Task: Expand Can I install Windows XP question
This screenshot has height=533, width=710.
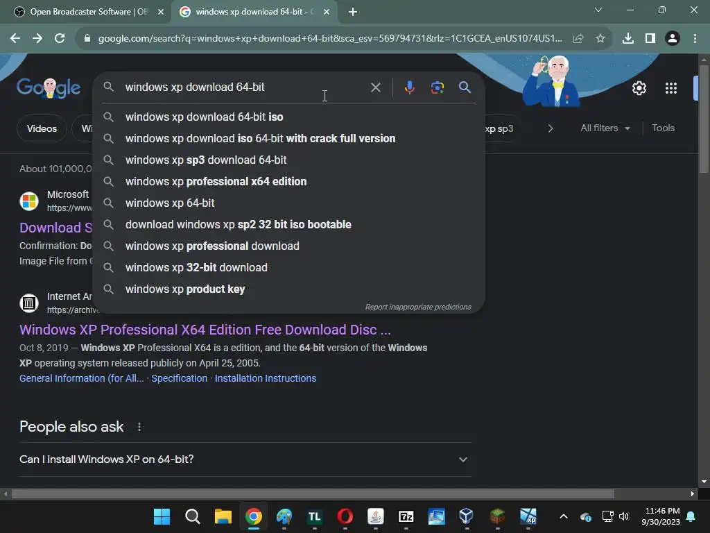Action: click(245, 459)
